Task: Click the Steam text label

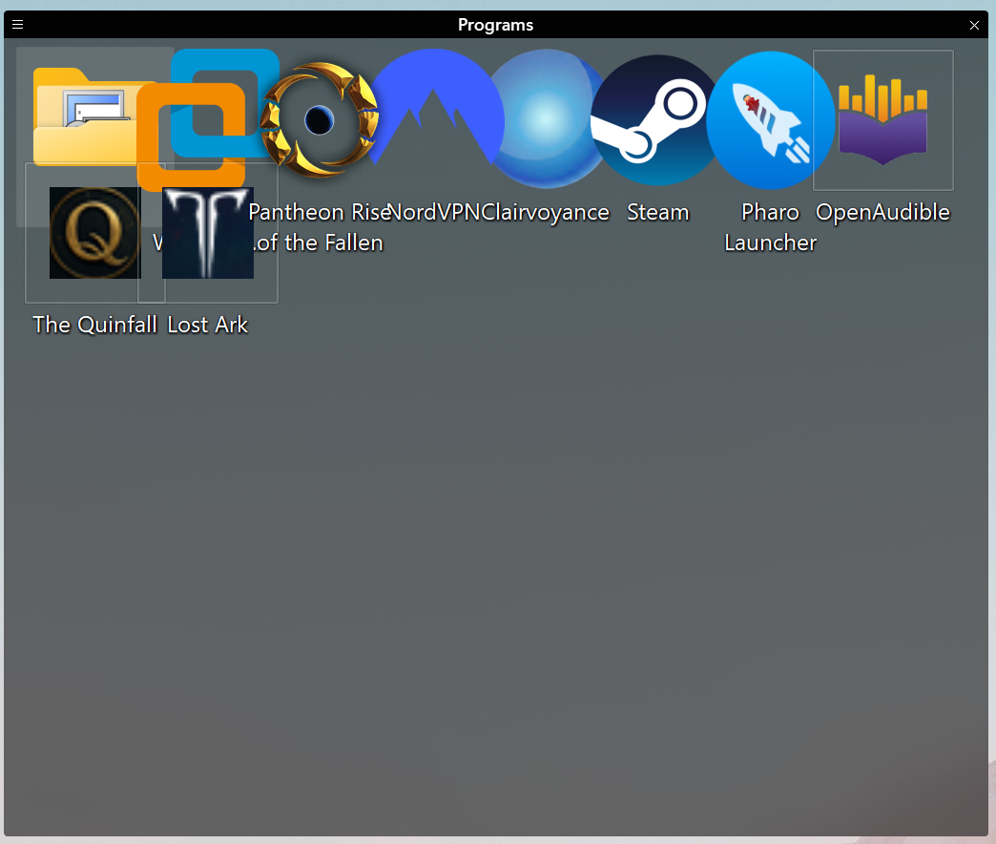Action: (x=657, y=212)
